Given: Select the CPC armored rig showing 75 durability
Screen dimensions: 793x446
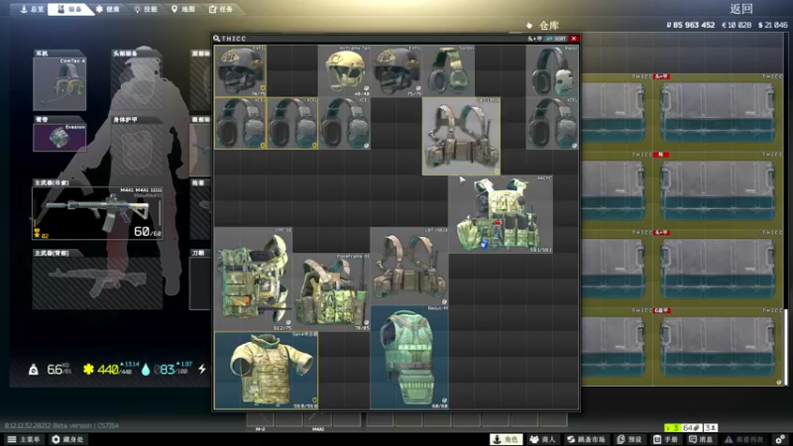Looking at the screenshot, I should click(254, 279).
